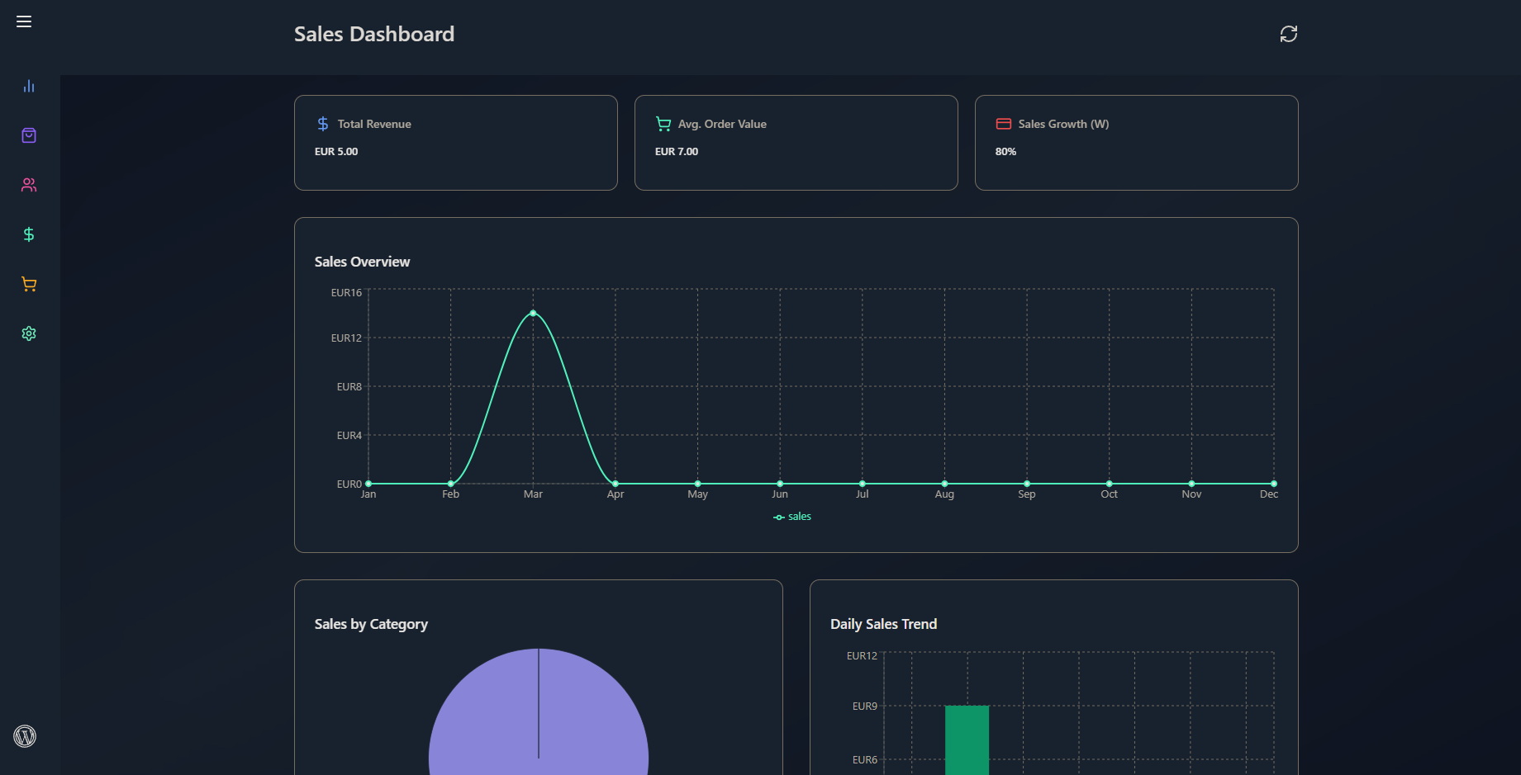Click the Mar axis label
Image resolution: width=1521 pixels, height=775 pixels.
(x=533, y=494)
